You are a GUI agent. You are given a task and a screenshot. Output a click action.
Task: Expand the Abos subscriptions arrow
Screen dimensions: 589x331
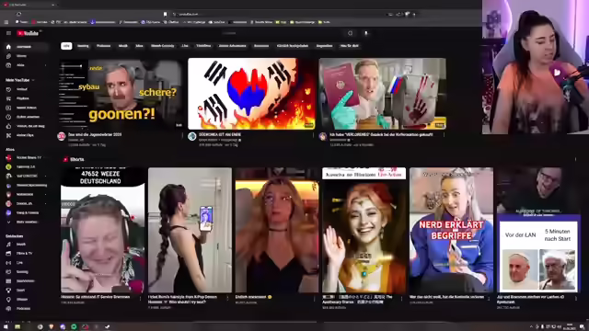pos(46,65)
